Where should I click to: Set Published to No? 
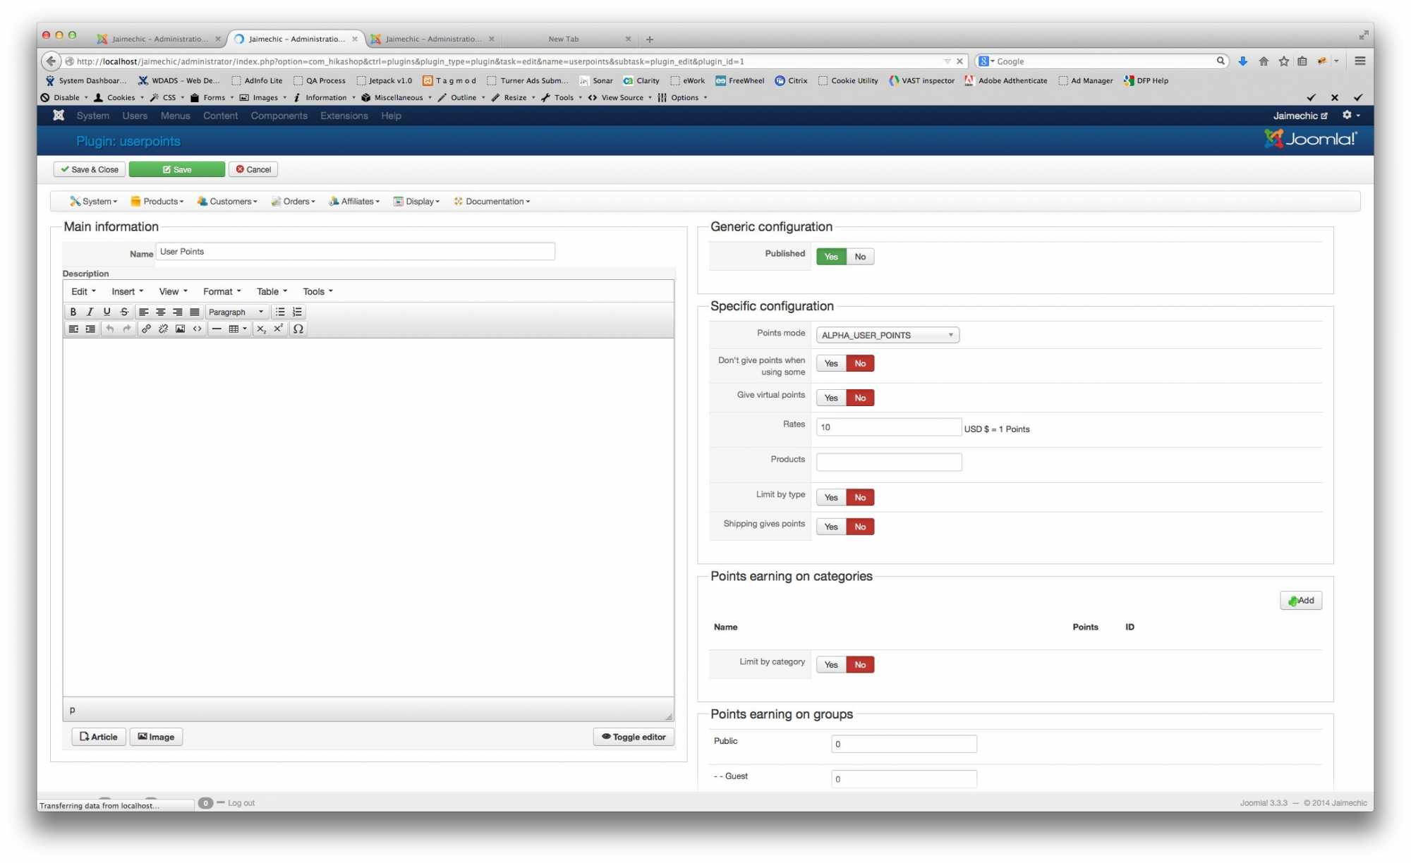point(860,257)
